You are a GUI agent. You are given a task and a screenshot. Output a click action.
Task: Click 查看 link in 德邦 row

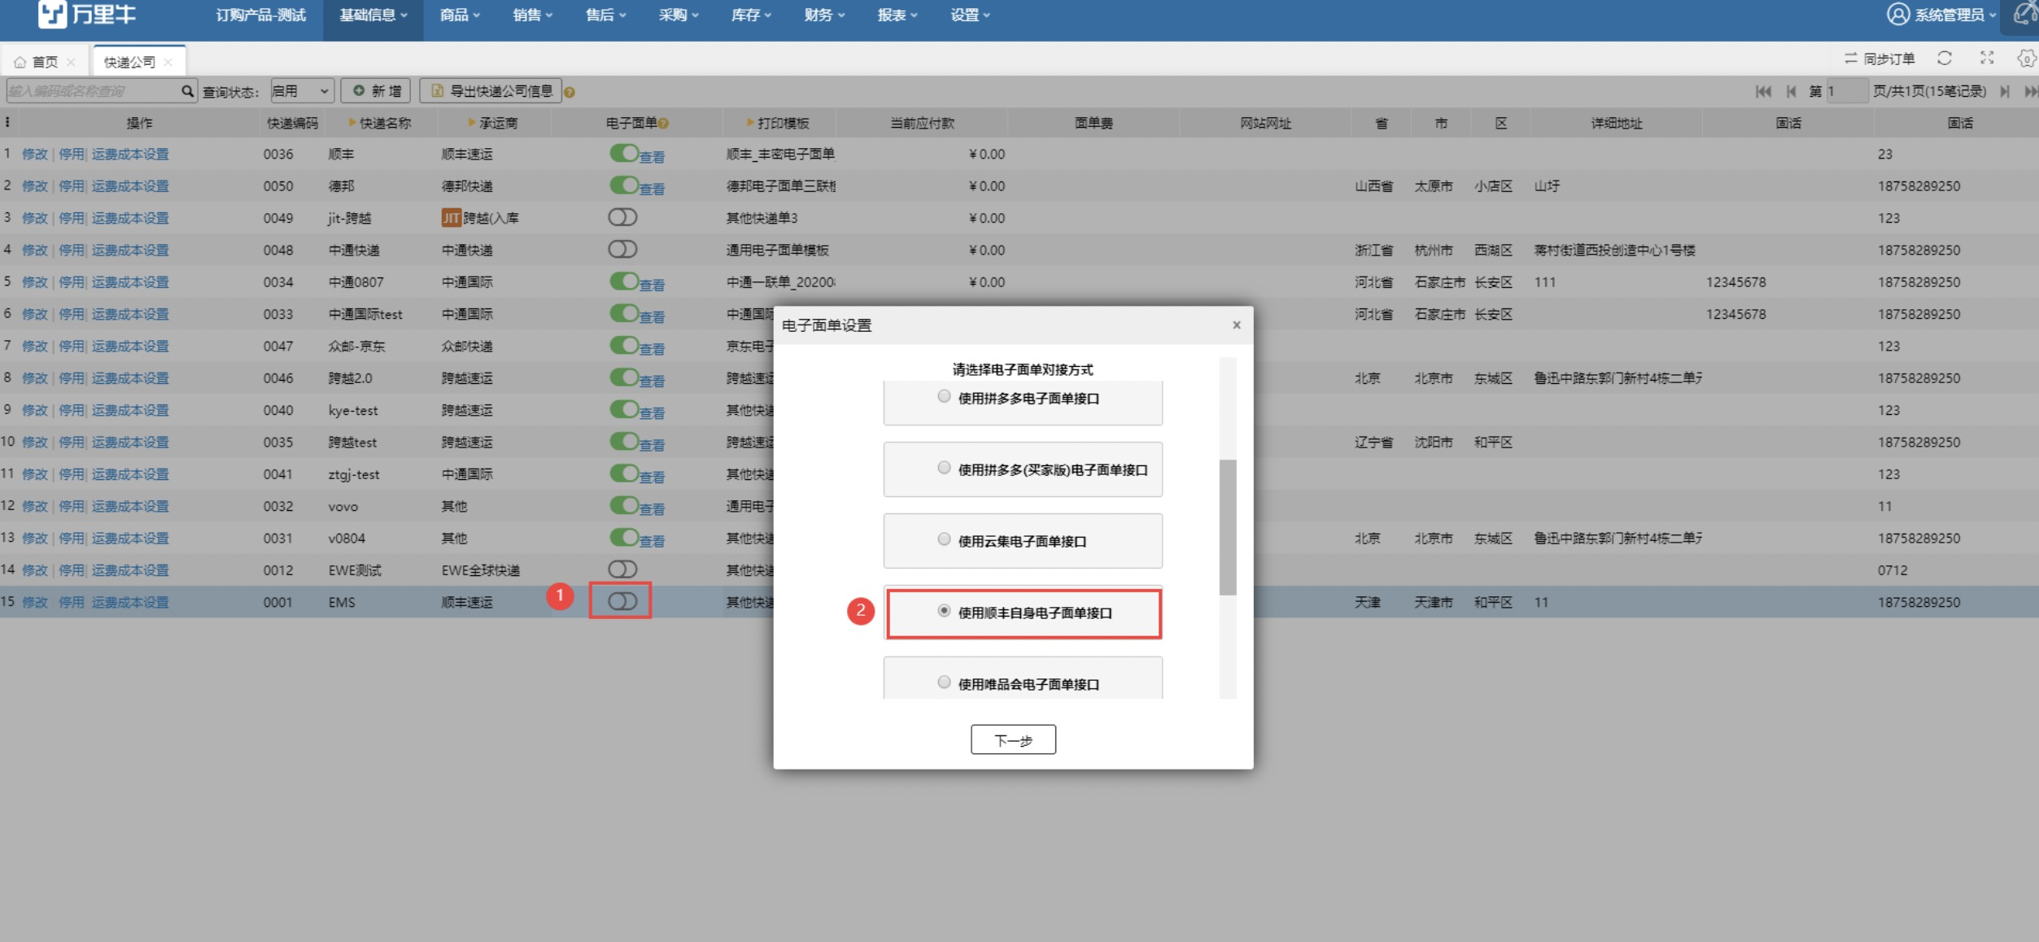tap(652, 189)
